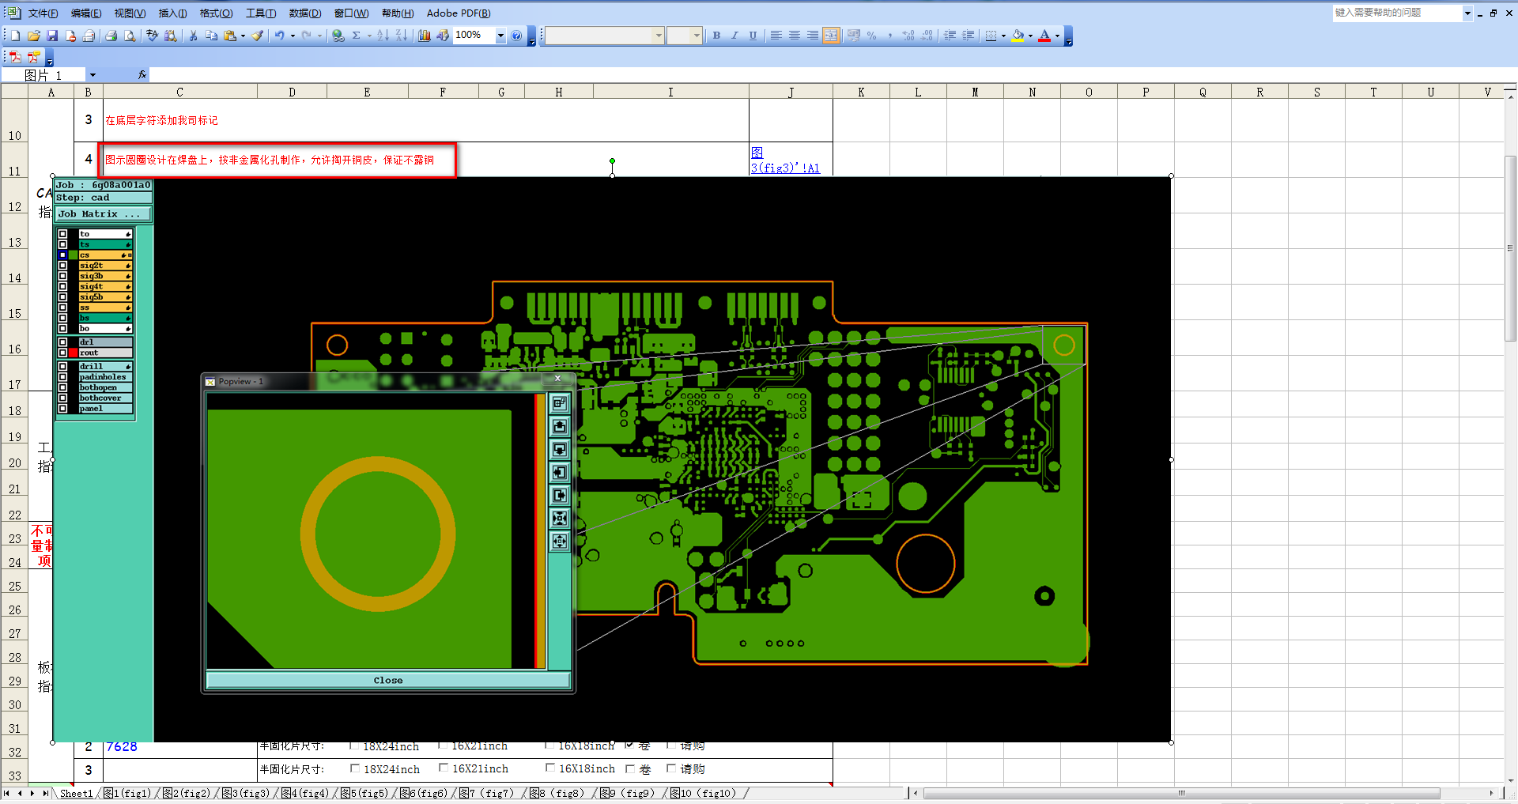
Task: Open the Chart Wizard icon
Action: tap(425, 36)
